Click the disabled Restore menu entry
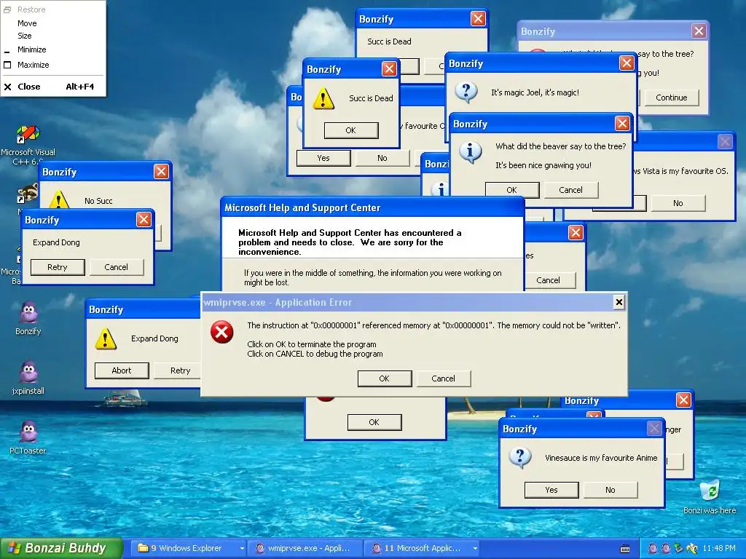 31,9
